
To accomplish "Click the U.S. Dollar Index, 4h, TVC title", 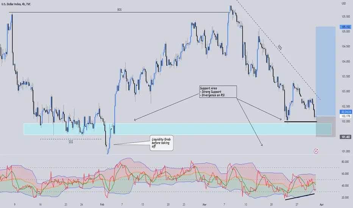I will pyautogui.click(x=16, y=4).
